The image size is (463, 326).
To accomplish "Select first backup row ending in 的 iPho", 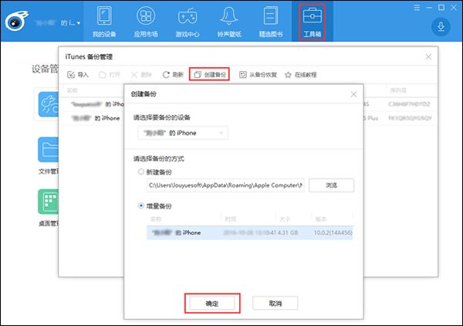I will [93, 104].
